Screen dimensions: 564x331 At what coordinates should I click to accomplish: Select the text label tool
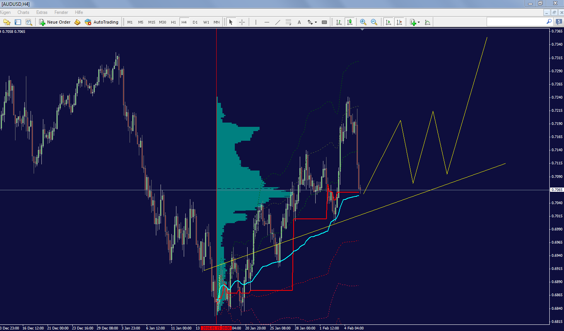pos(299,22)
